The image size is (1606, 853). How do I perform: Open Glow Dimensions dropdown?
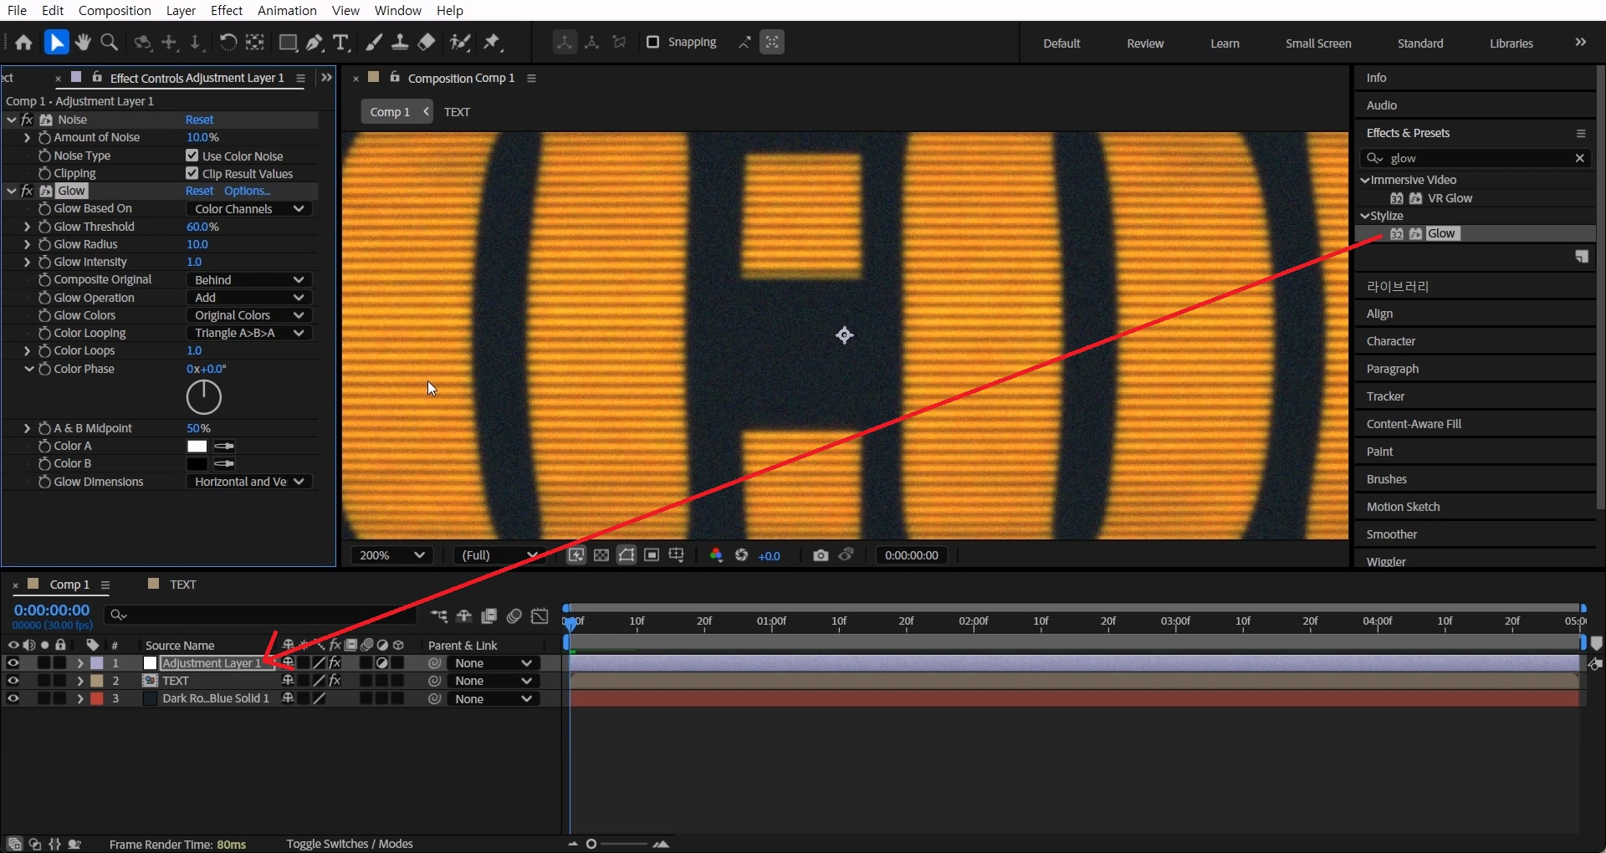(x=249, y=482)
